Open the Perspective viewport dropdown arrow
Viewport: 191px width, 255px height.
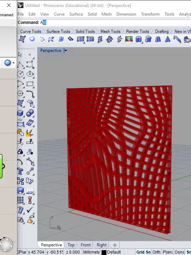click(x=66, y=51)
